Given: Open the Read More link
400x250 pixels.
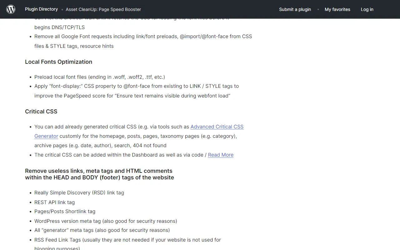Looking at the screenshot, I should pyautogui.click(x=221, y=155).
